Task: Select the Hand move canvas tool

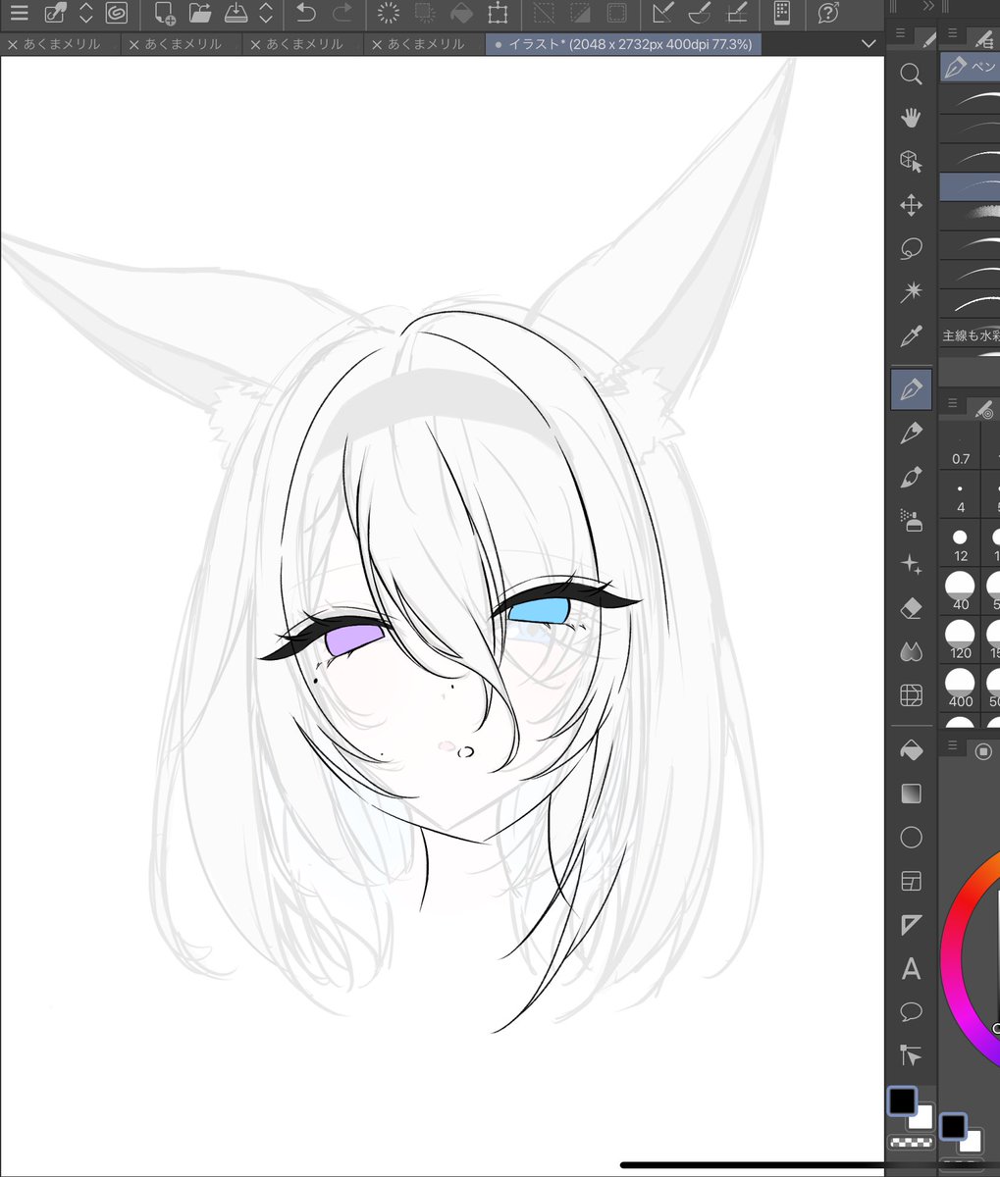Action: coord(911,118)
